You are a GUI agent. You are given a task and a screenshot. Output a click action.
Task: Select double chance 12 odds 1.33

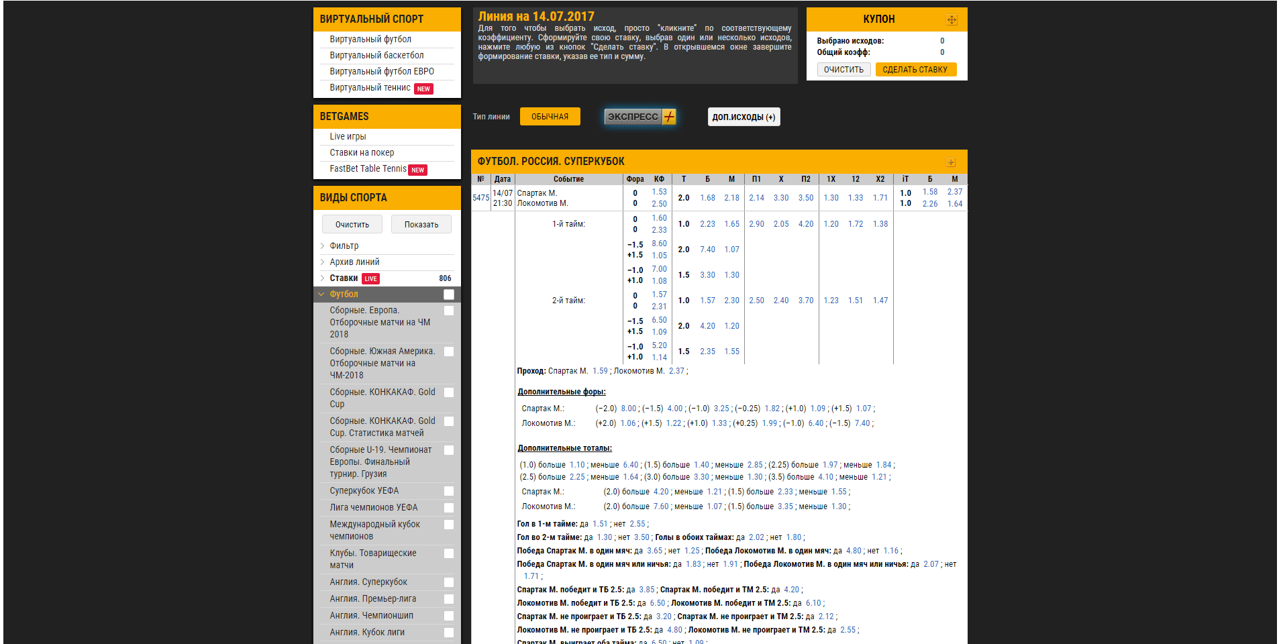point(856,198)
